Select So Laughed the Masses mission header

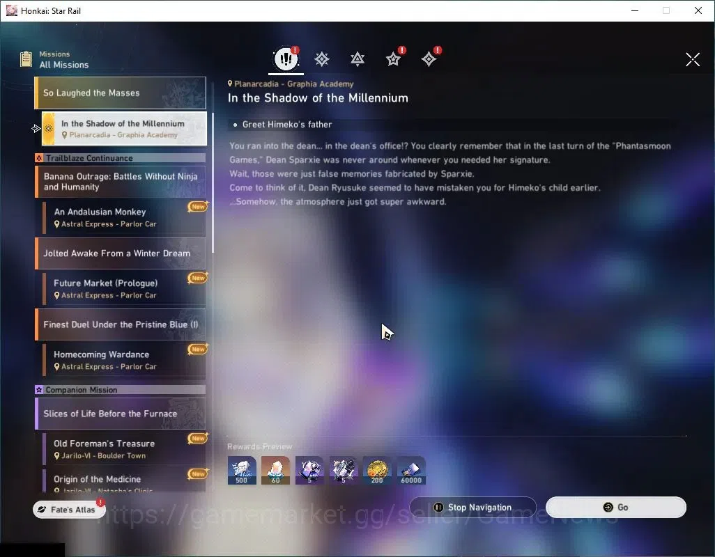[x=121, y=93]
